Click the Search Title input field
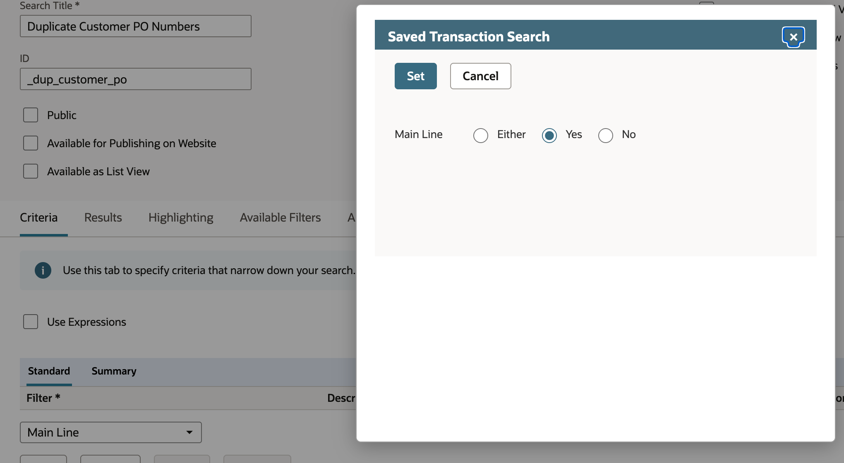 136,26
